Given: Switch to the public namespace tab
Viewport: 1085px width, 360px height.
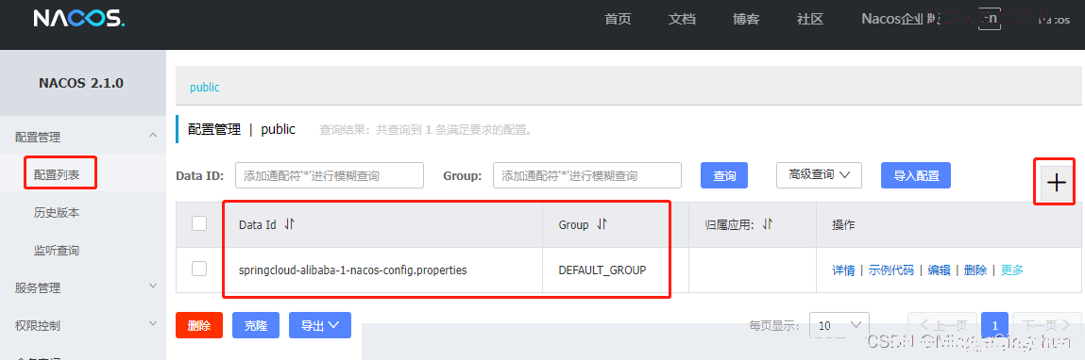Looking at the screenshot, I should click(x=204, y=87).
